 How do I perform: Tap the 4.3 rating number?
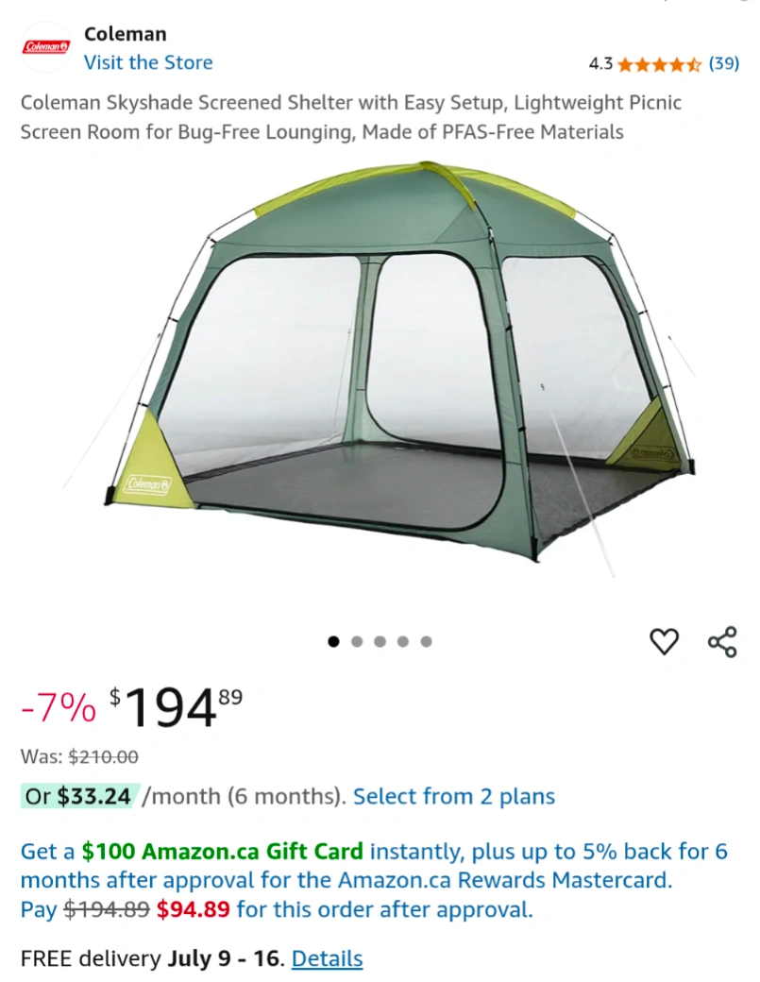point(600,63)
